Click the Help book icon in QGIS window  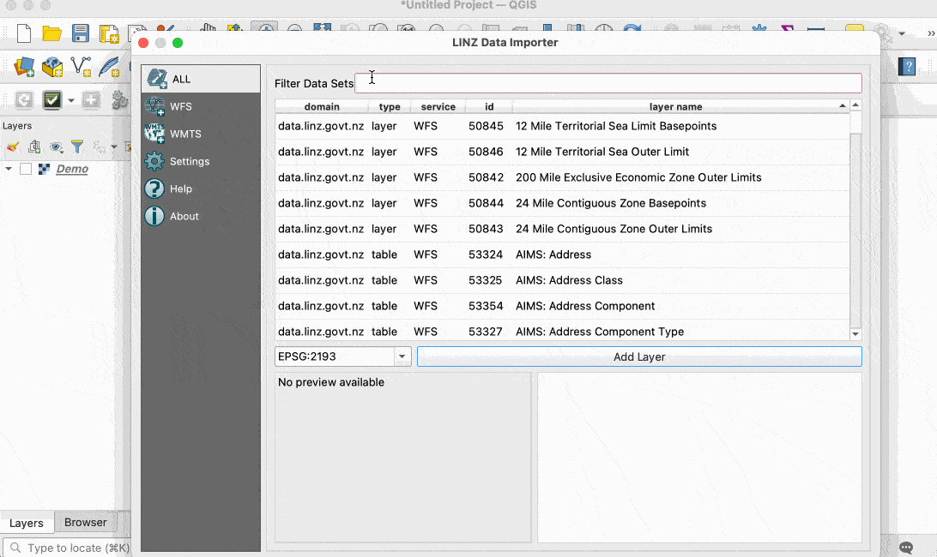click(x=907, y=66)
